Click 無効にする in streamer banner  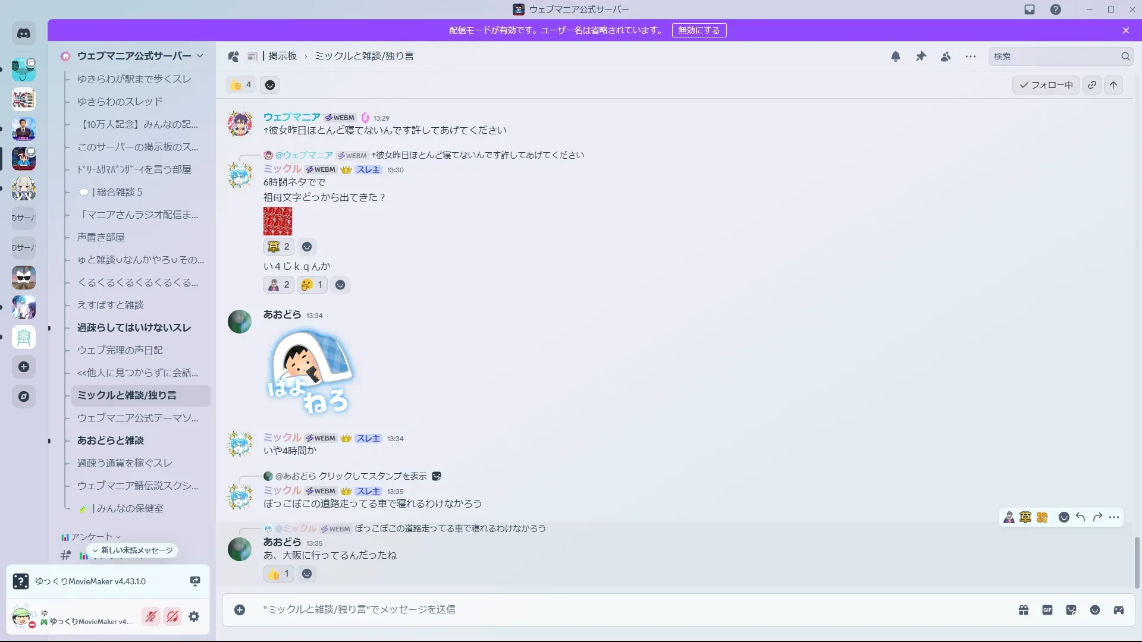click(699, 30)
